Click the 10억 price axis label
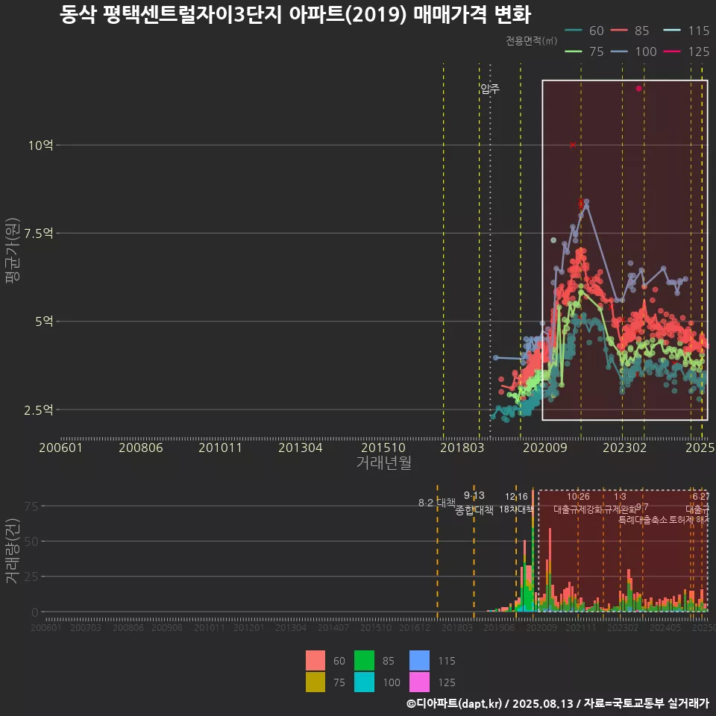Image resolution: width=716 pixels, height=716 pixels. 40,145
